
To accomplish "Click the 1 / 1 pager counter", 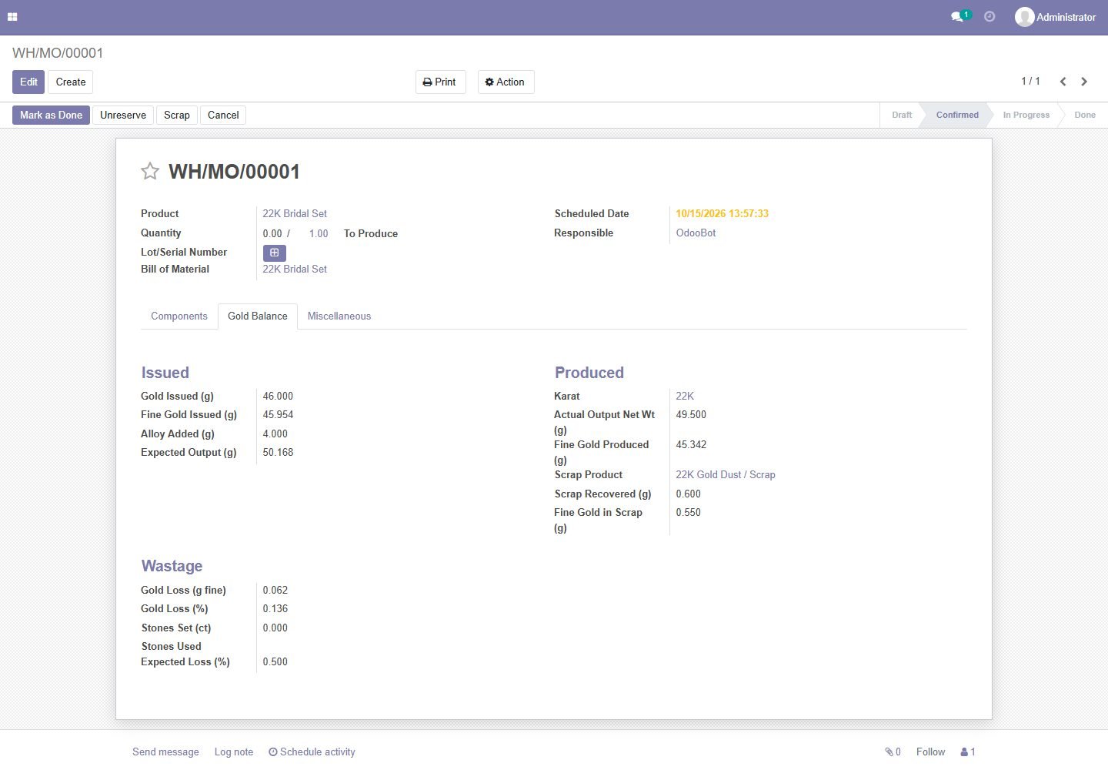I will click(1030, 82).
